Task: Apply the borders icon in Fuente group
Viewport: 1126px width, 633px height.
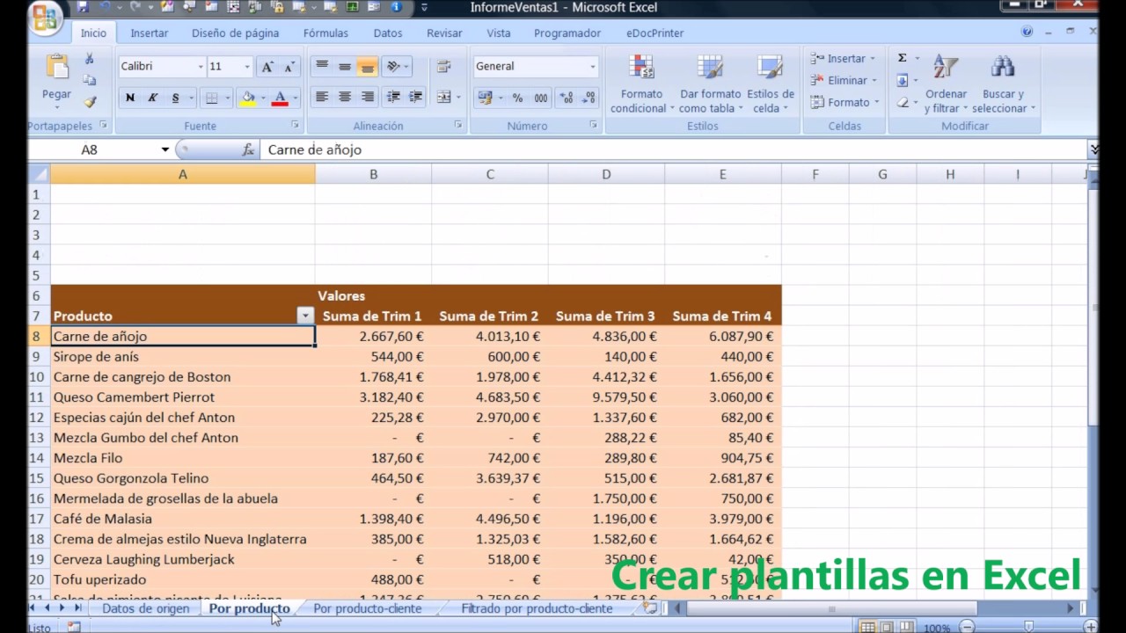Action: tap(211, 98)
